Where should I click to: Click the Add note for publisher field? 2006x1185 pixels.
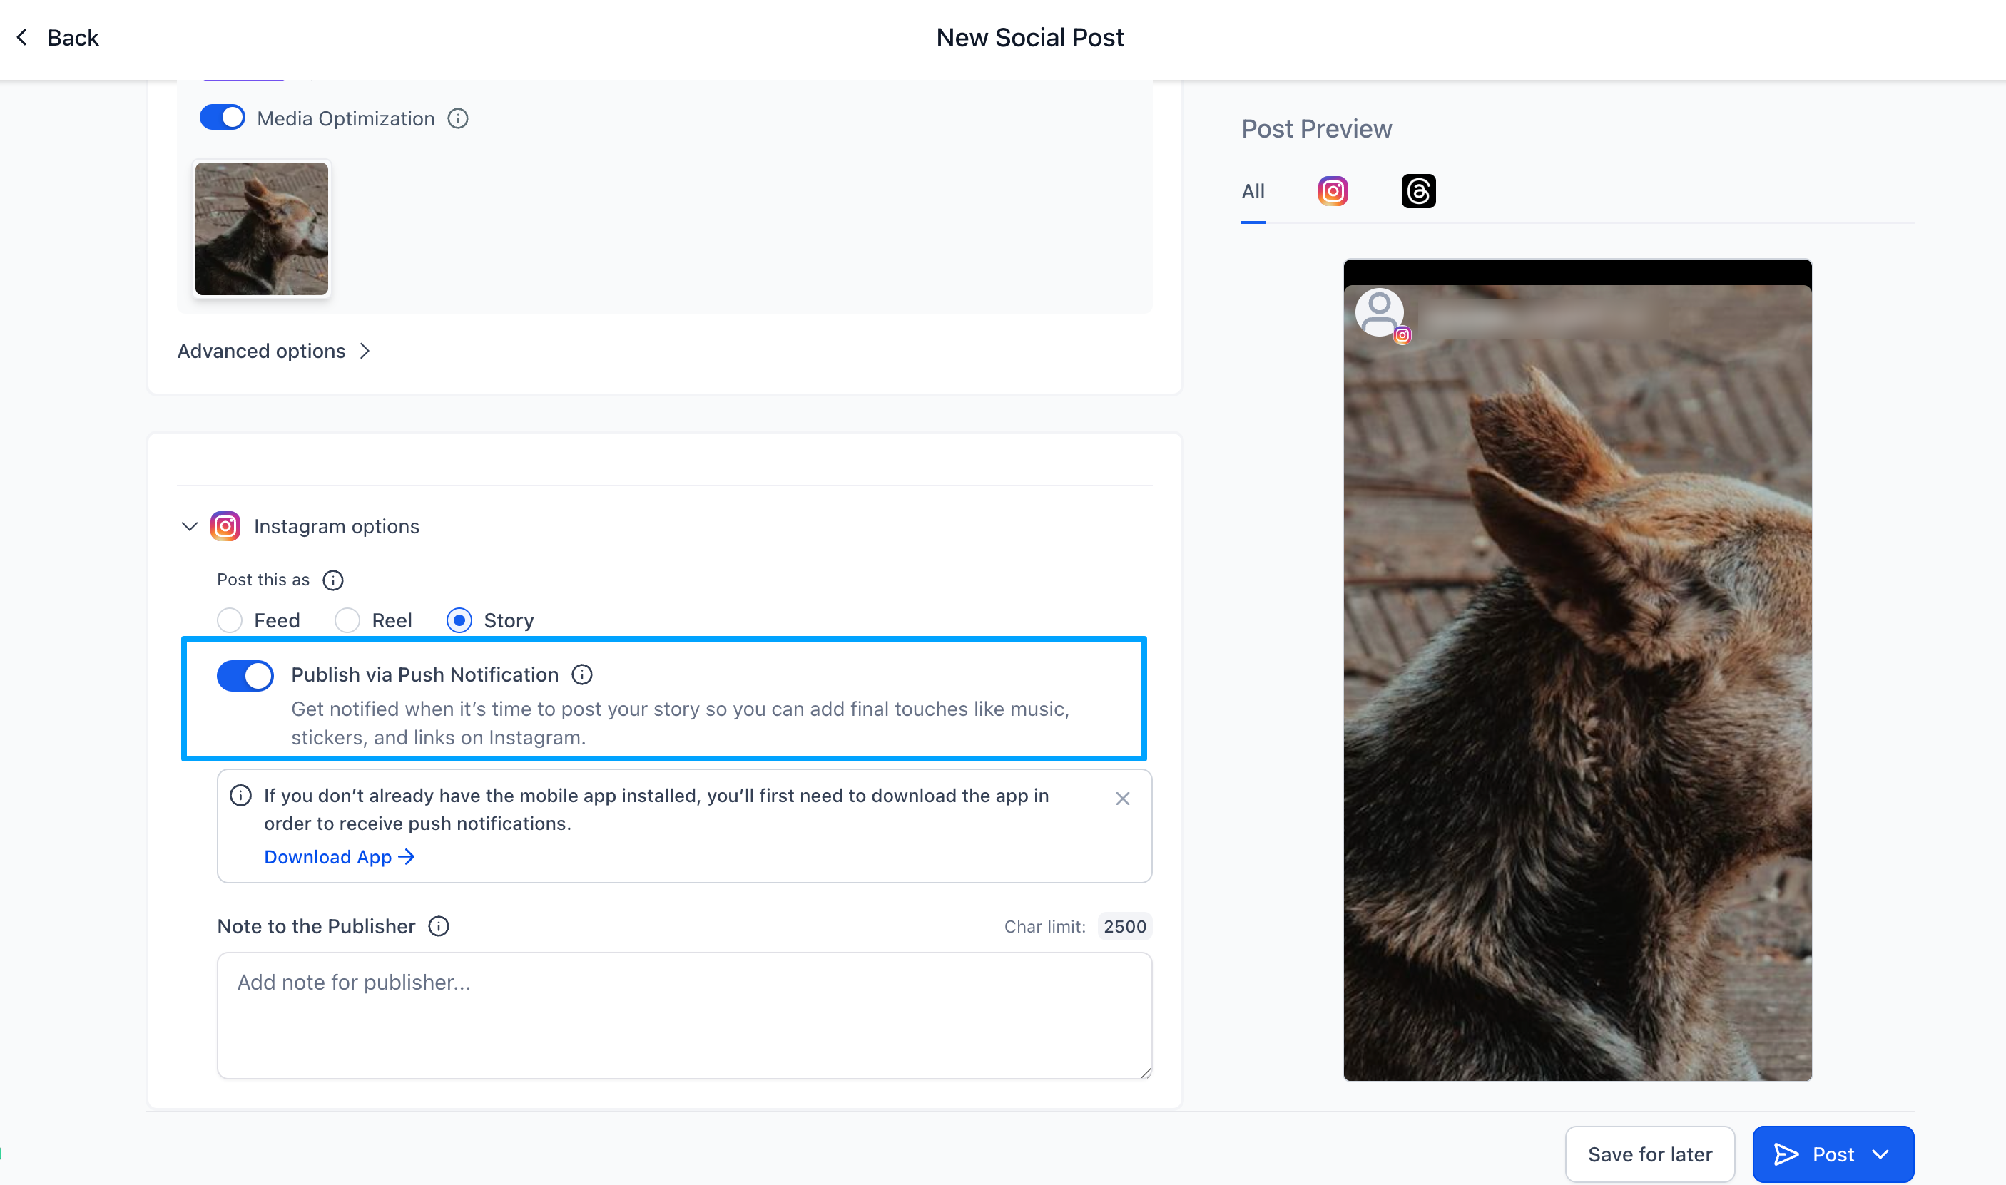click(684, 1014)
